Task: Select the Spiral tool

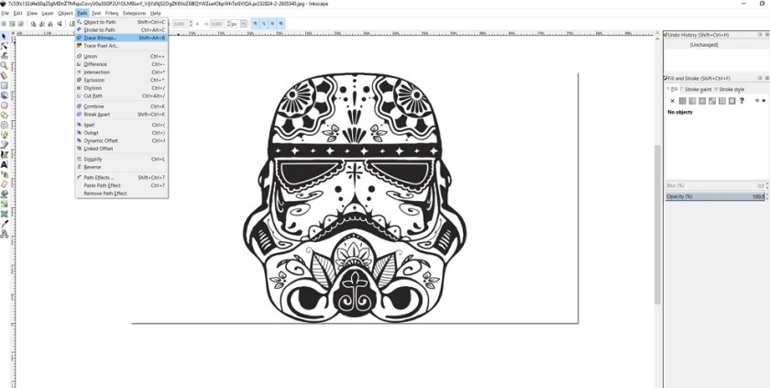Action: click(x=5, y=124)
